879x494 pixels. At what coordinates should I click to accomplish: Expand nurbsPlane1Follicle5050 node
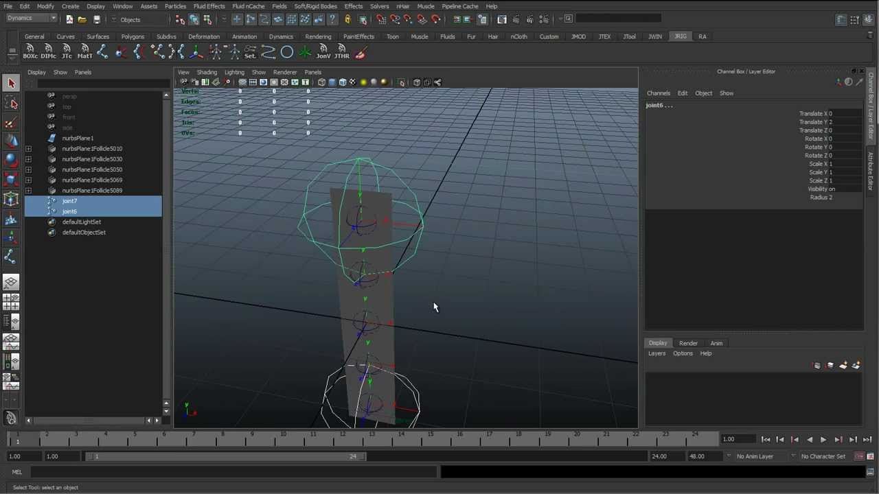coord(28,169)
